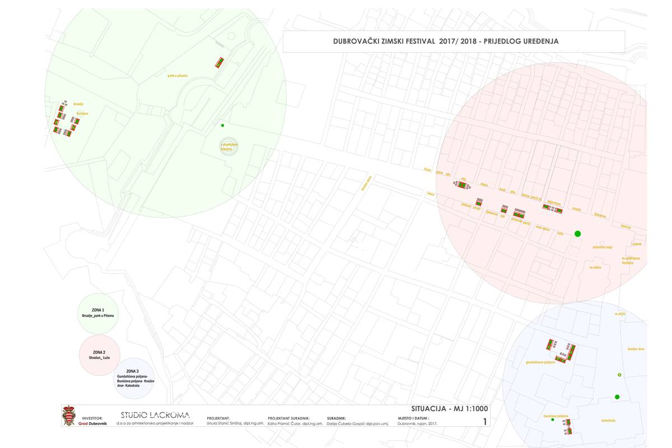
Task: Click the Studio Lacroma logo
Action: [155, 415]
